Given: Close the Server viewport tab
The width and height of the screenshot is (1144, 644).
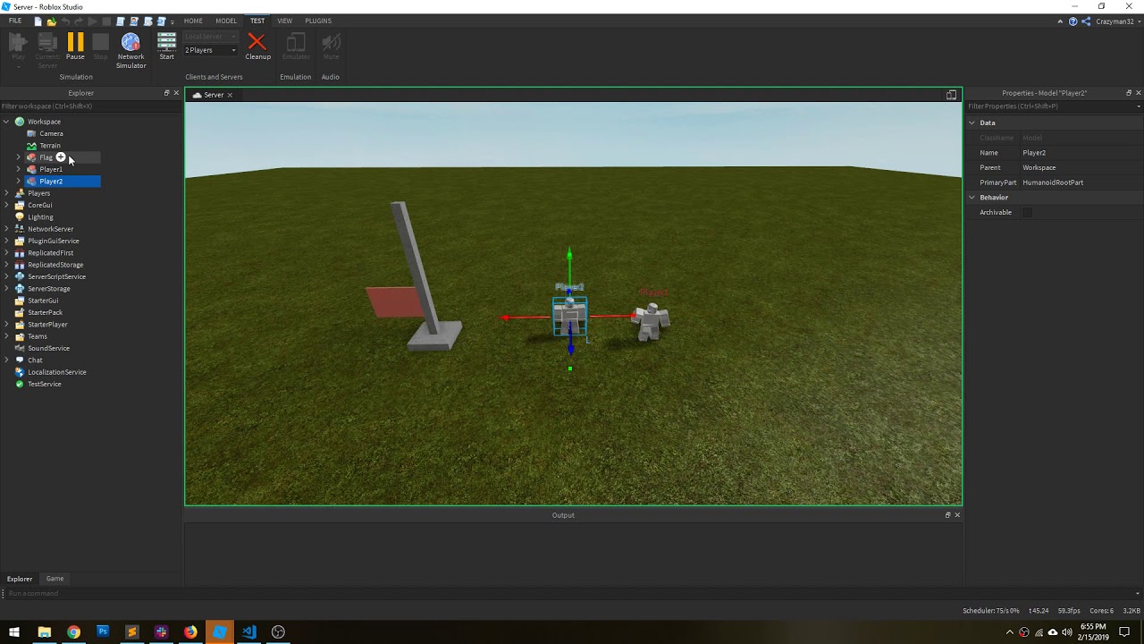Looking at the screenshot, I should pyautogui.click(x=230, y=95).
